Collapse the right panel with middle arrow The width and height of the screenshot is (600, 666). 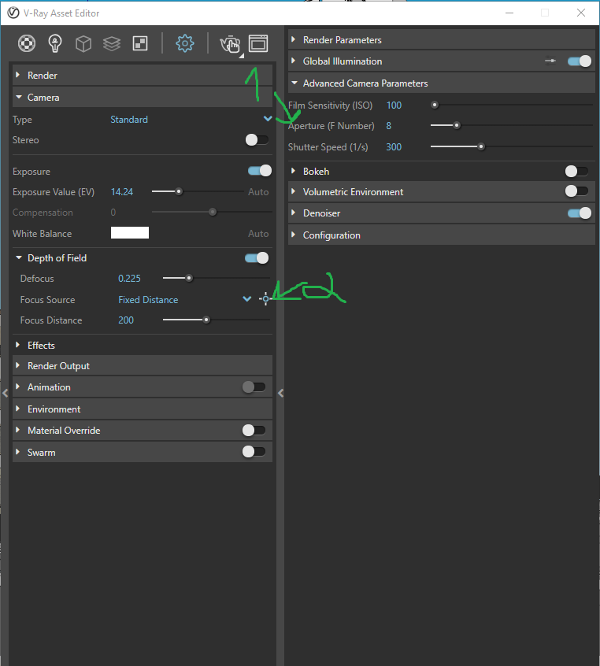pyautogui.click(x=281, y=394)
